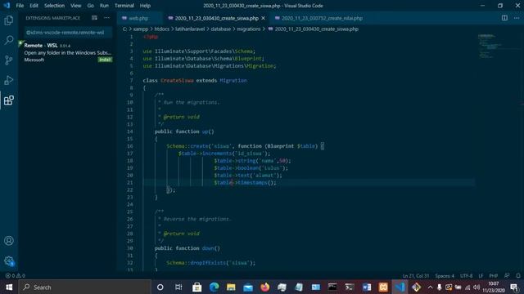Open Views and More Actions in Extensions panel

(106, 18)
